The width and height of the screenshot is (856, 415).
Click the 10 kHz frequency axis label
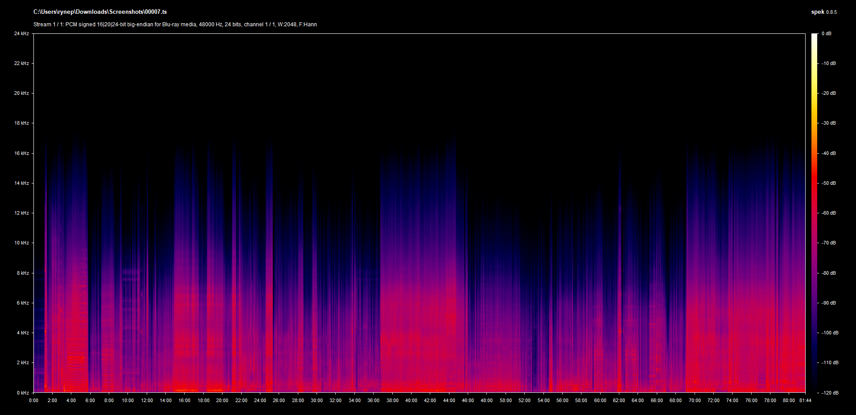tap(21, 243)
